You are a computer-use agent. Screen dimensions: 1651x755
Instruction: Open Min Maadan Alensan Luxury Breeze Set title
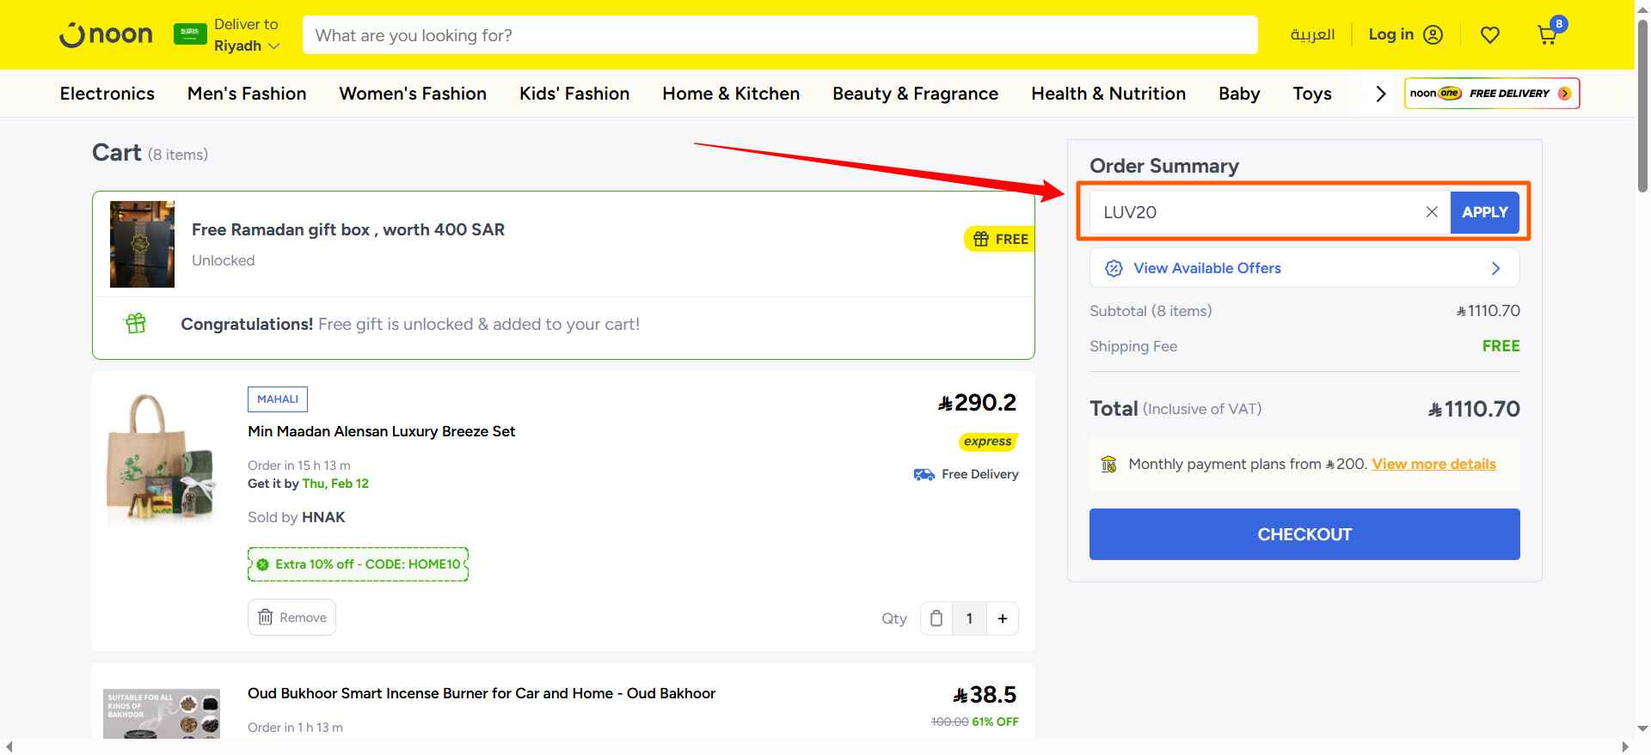coord(382,431)
